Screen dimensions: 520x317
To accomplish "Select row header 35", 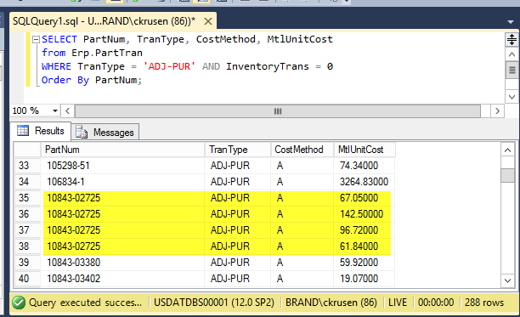I will tap(27, 198).
